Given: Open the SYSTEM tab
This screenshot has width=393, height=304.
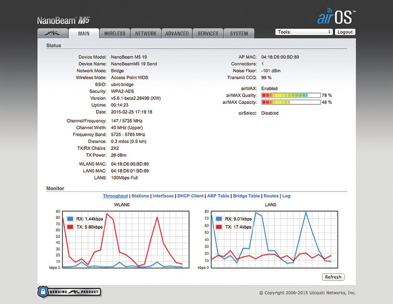Looking at the screenshot, I should click(239, 33).
